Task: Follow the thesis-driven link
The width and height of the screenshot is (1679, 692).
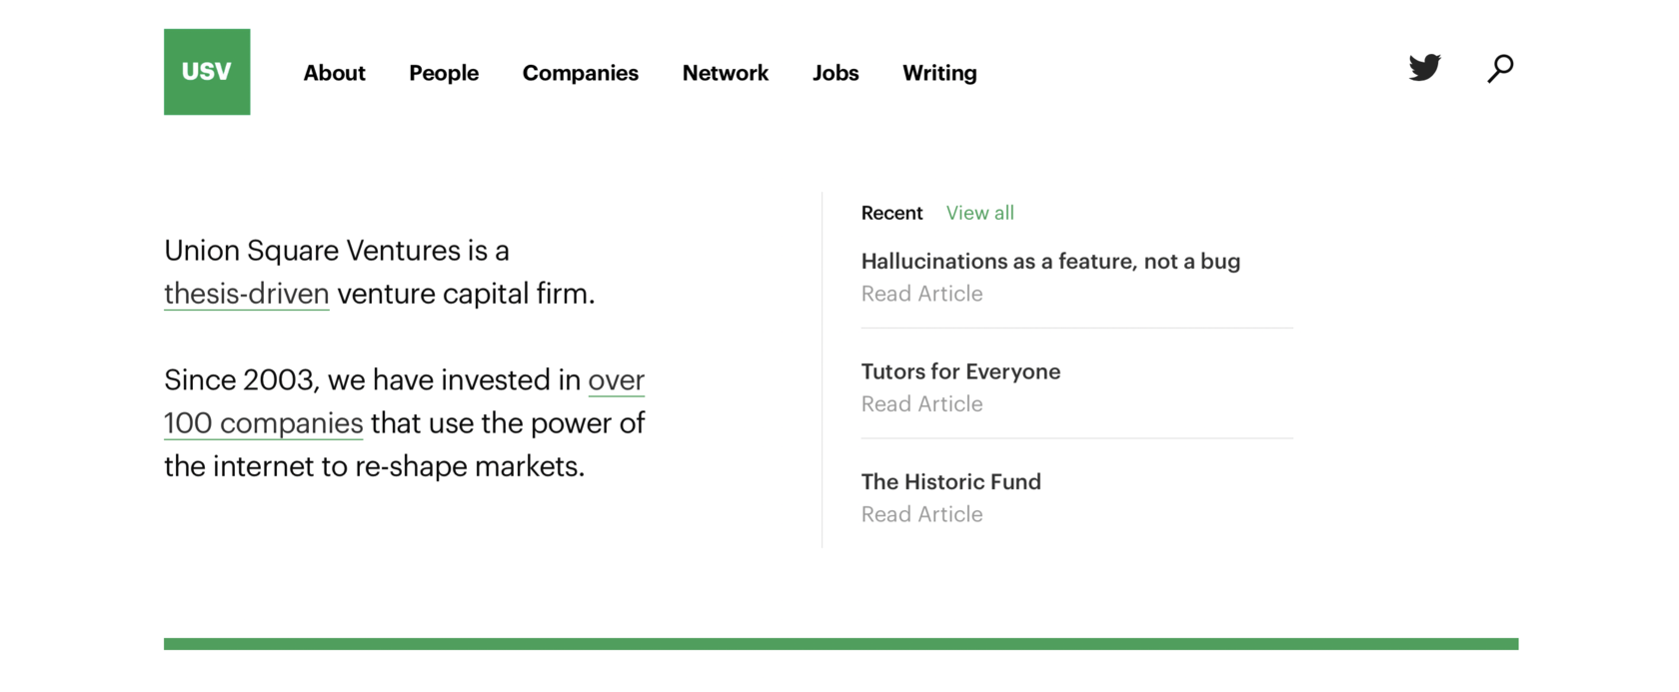Action: click(x=247, y=294)
